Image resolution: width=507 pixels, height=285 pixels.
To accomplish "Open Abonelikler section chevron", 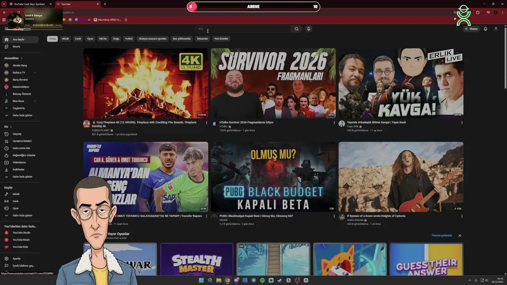I will point(21,58).
